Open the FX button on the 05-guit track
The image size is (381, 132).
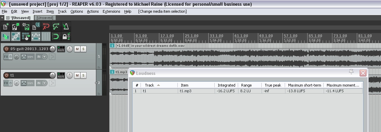(x=8, y=57)
